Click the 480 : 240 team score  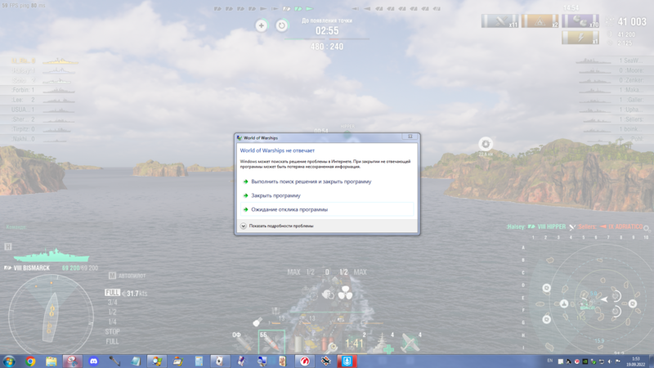point(327,47)
